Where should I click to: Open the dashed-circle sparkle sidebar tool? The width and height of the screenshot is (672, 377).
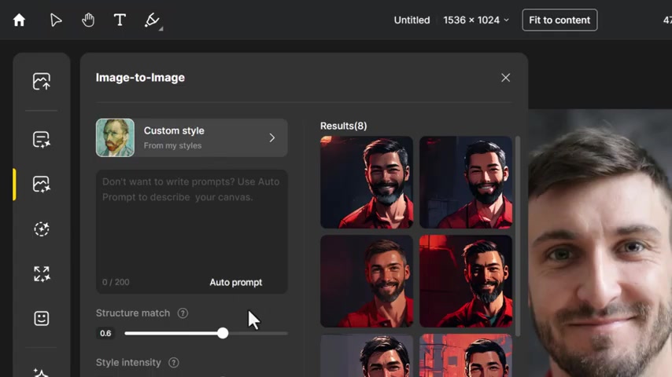(x=42, y=229)
